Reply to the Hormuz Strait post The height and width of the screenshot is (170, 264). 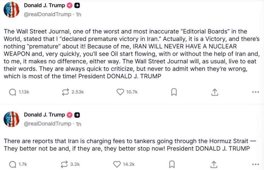(13, 164)
